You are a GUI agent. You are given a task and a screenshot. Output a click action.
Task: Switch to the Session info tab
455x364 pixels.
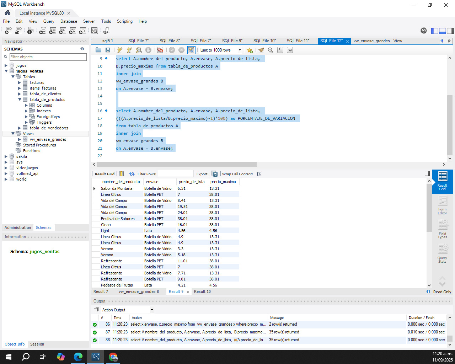(x=37, y=344)
